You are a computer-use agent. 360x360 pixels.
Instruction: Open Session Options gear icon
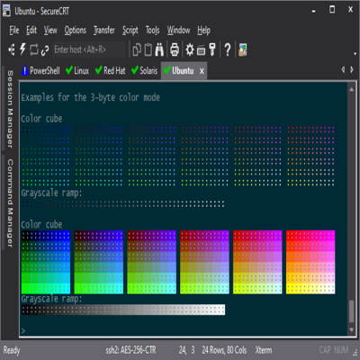click(190, 49)
